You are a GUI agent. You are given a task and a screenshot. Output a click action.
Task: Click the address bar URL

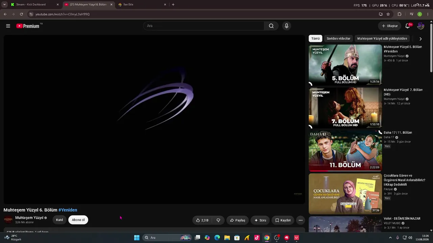63,14
